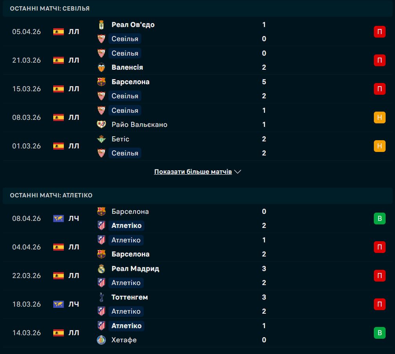Open the Севілья team label on 21.03.26
This screenshot has width=395, height=354.
[125, 53]
